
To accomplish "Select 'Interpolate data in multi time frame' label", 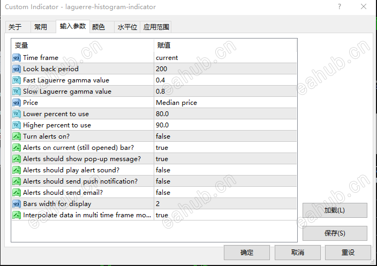I will coord(87,215).
